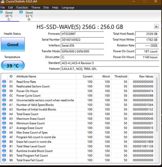
Task: Click the status icon of attribute A0
Action: [4, 100]
